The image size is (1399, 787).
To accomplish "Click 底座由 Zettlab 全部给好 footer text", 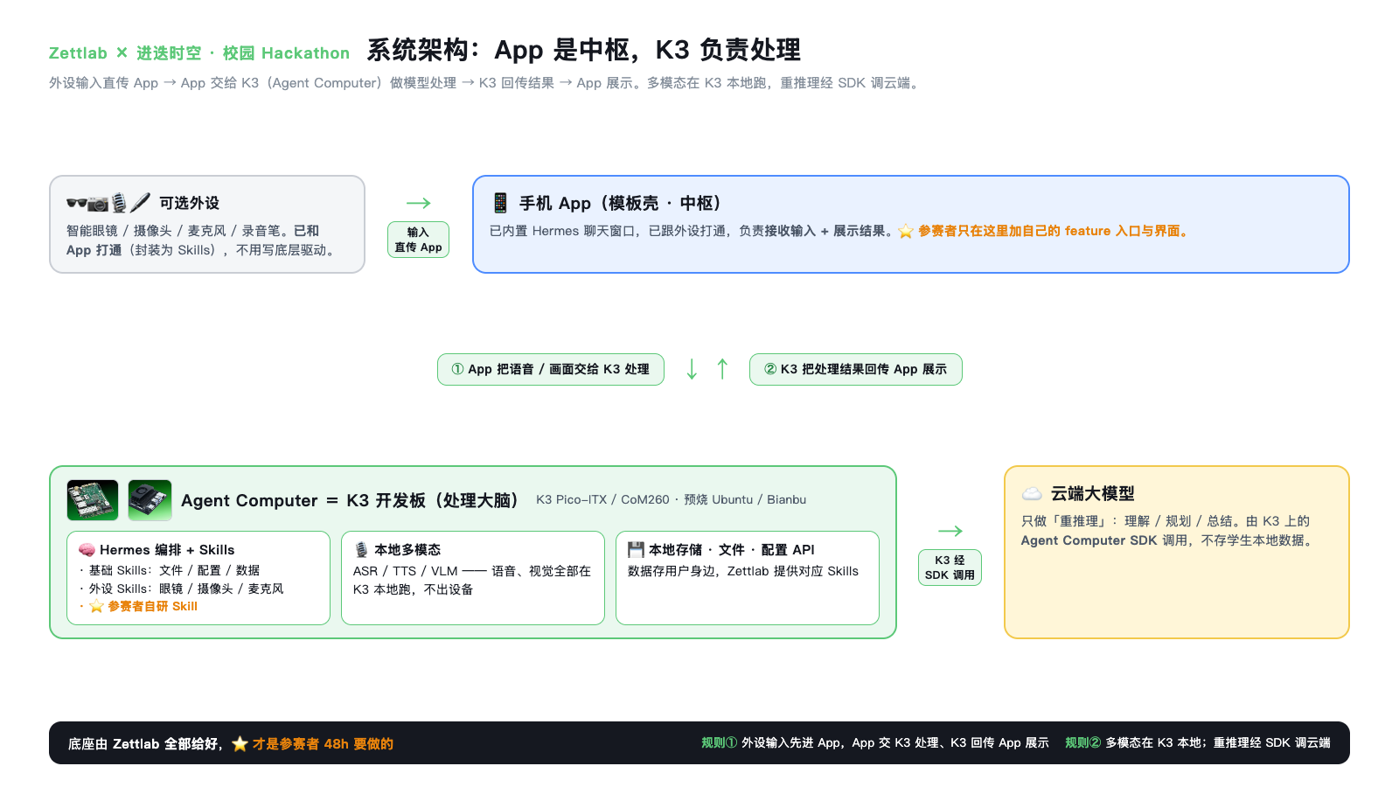I will pos(145,744).
